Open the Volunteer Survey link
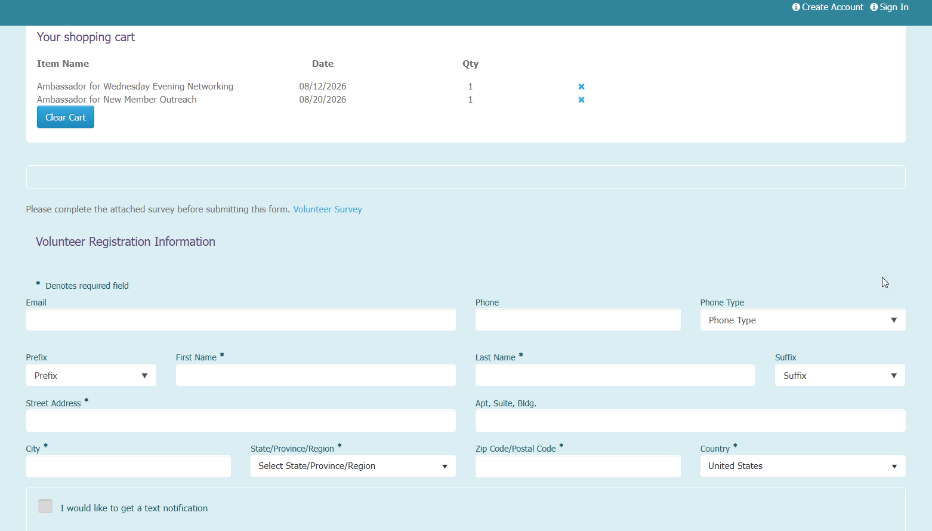The width and height of the screenshot is (932, 531). pyautogui.click(x=328, y=209)
